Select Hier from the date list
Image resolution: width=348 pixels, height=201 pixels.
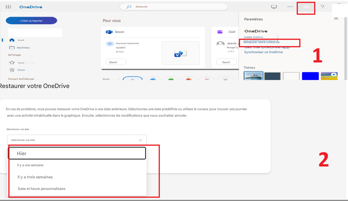pos(77,153)
